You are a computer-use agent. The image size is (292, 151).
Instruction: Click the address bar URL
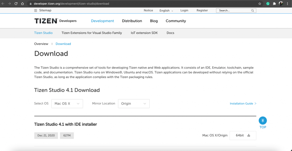point(72,3)
